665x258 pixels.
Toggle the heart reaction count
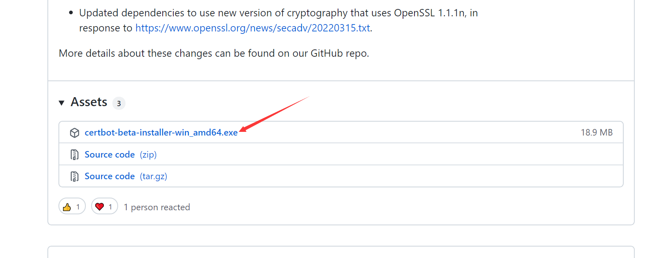click(x=105, y=206)
